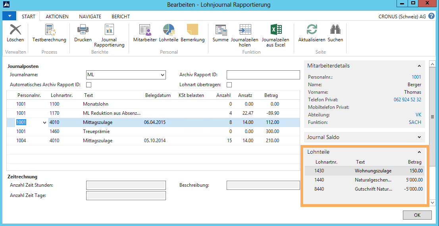Image resolution: width=439 pixels, height=226 pixels.
Task: Switch to the AKTIONEN tab
Action: (x=57, y=17)
